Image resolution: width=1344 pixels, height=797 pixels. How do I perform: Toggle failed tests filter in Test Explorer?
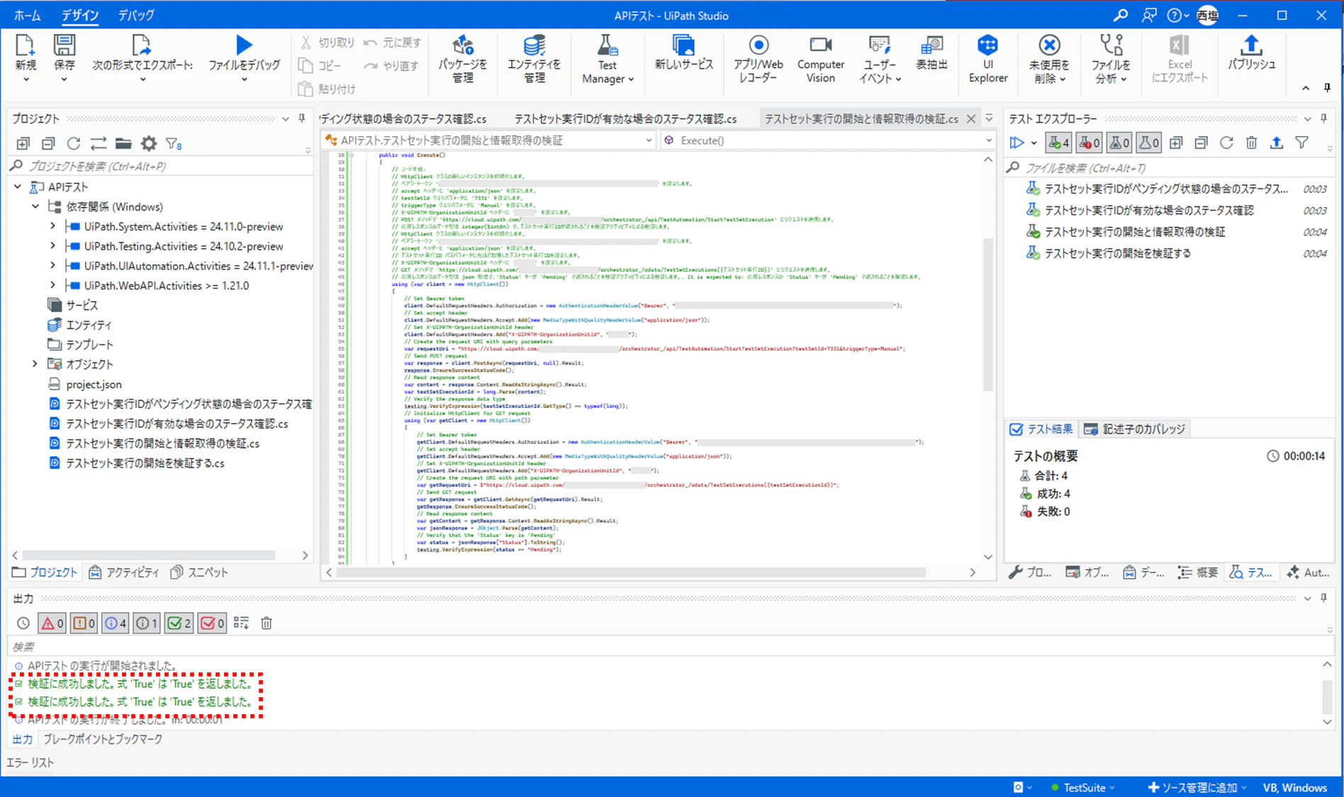(1089, 143)
